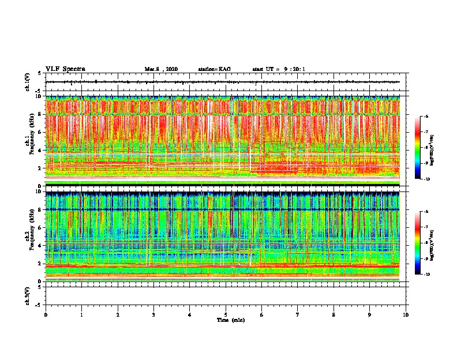Click the time axis tick label "5"

coord(226,315)
